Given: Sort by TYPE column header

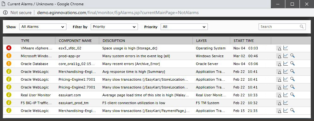Looking at the screenshot, I should click(x=25, y=41).
